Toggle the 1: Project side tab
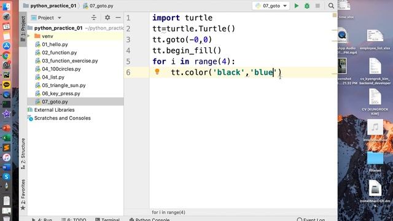Image resolution: width=393 pixels, height=221 pixels. coord(23,29)
